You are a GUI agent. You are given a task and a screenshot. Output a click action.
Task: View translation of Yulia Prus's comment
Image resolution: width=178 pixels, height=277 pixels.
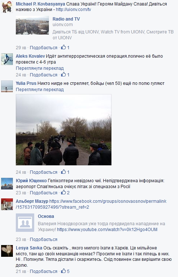point(40,90)
